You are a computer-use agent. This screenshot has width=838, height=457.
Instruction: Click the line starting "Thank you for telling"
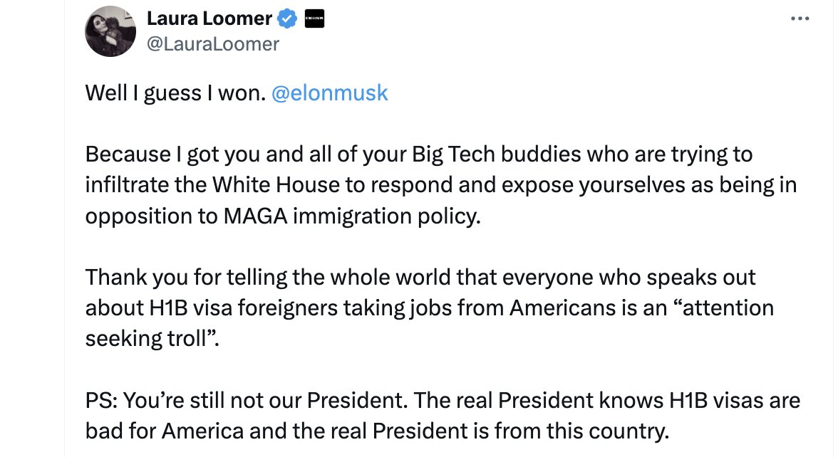(x=420, y=278)
